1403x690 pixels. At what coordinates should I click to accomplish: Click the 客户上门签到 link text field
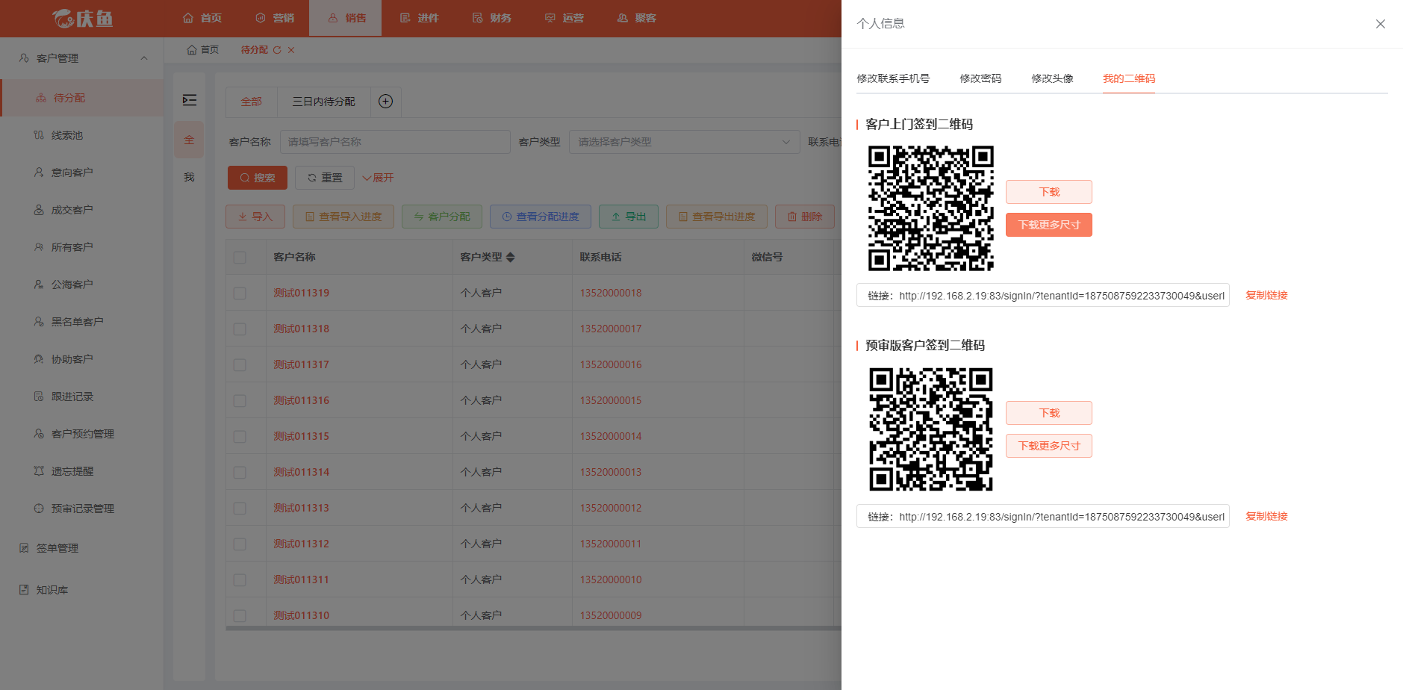click(1043, 295)
